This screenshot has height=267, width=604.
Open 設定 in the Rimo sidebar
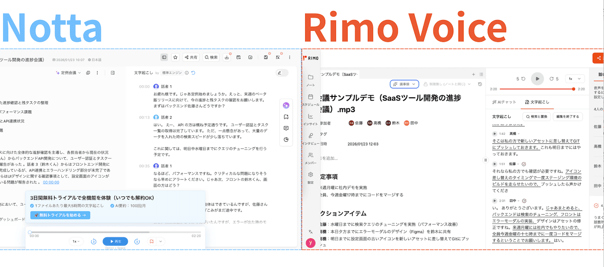coord(311,178)
